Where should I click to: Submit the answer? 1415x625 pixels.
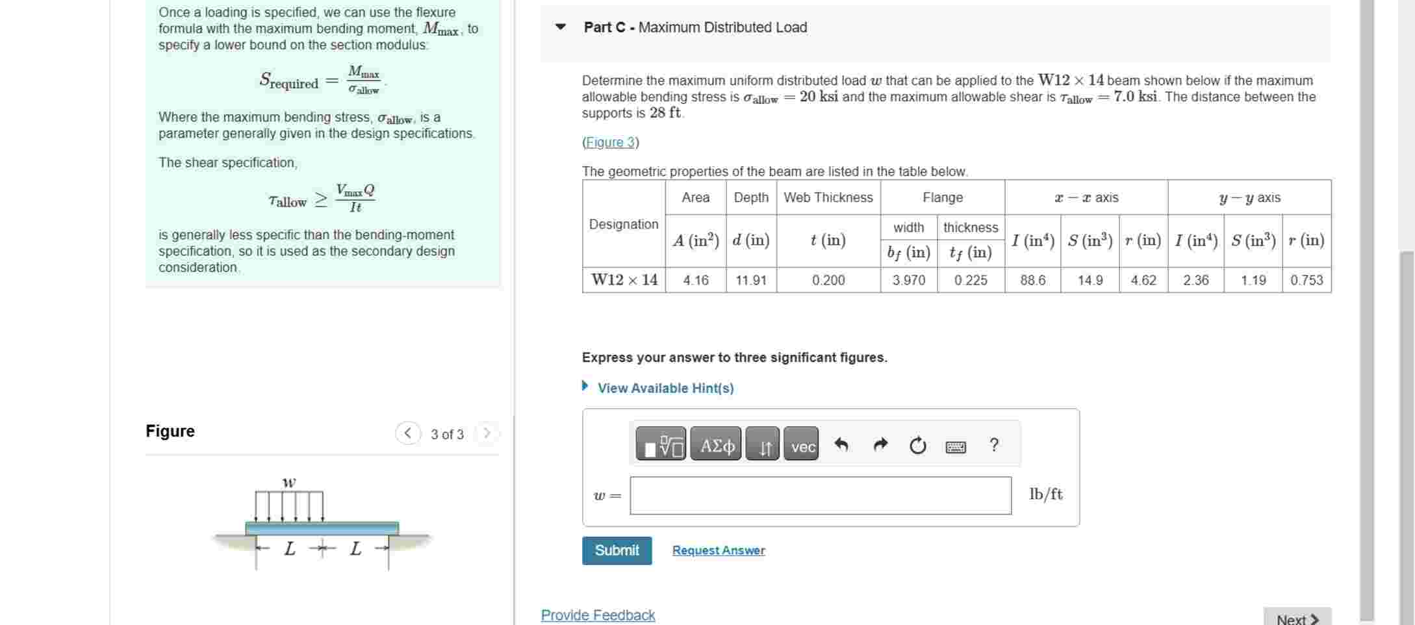(x=616, y=551)
